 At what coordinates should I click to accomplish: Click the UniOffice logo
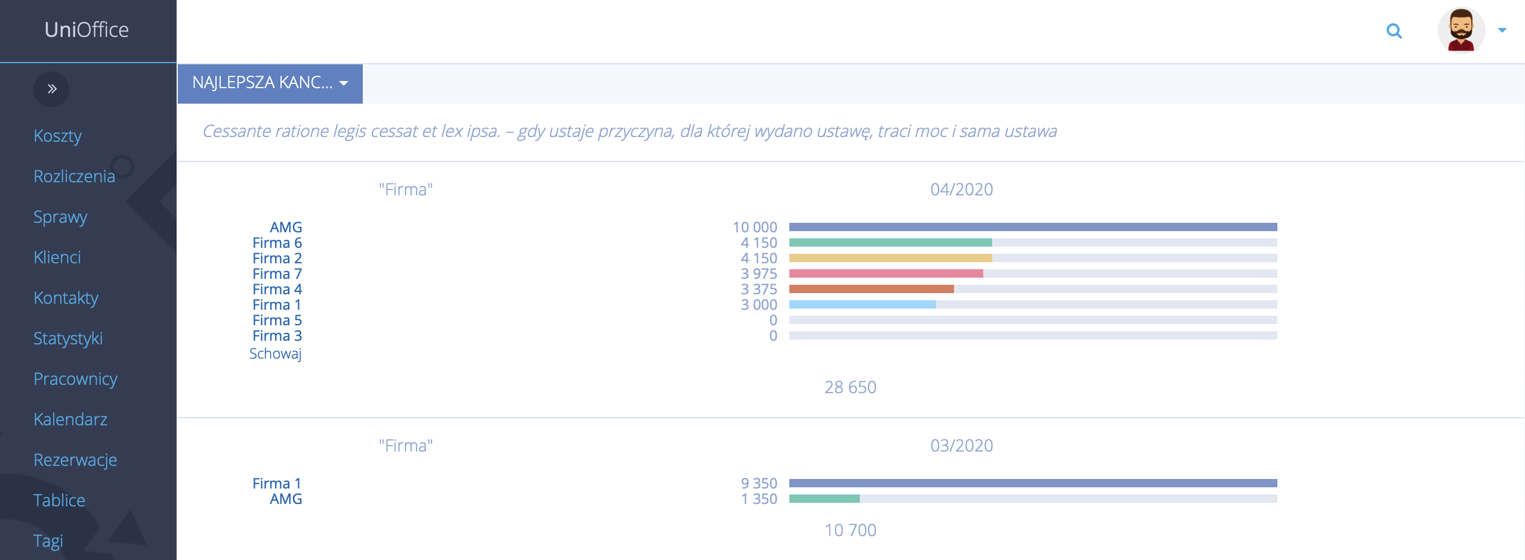[87, 30]
